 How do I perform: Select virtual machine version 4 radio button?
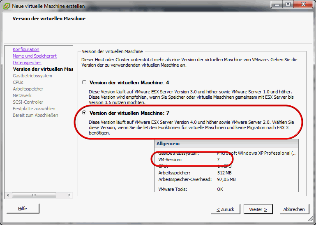[x=84, y=82]
